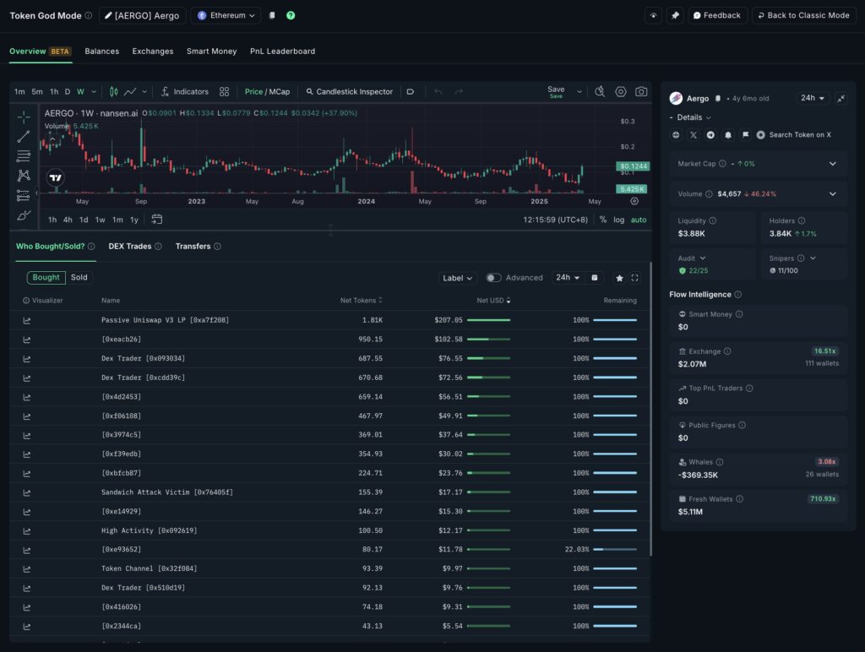Click the [AERGO] Aergo token selector
This screenshot has width=865, height=652.
coord(142,15)
